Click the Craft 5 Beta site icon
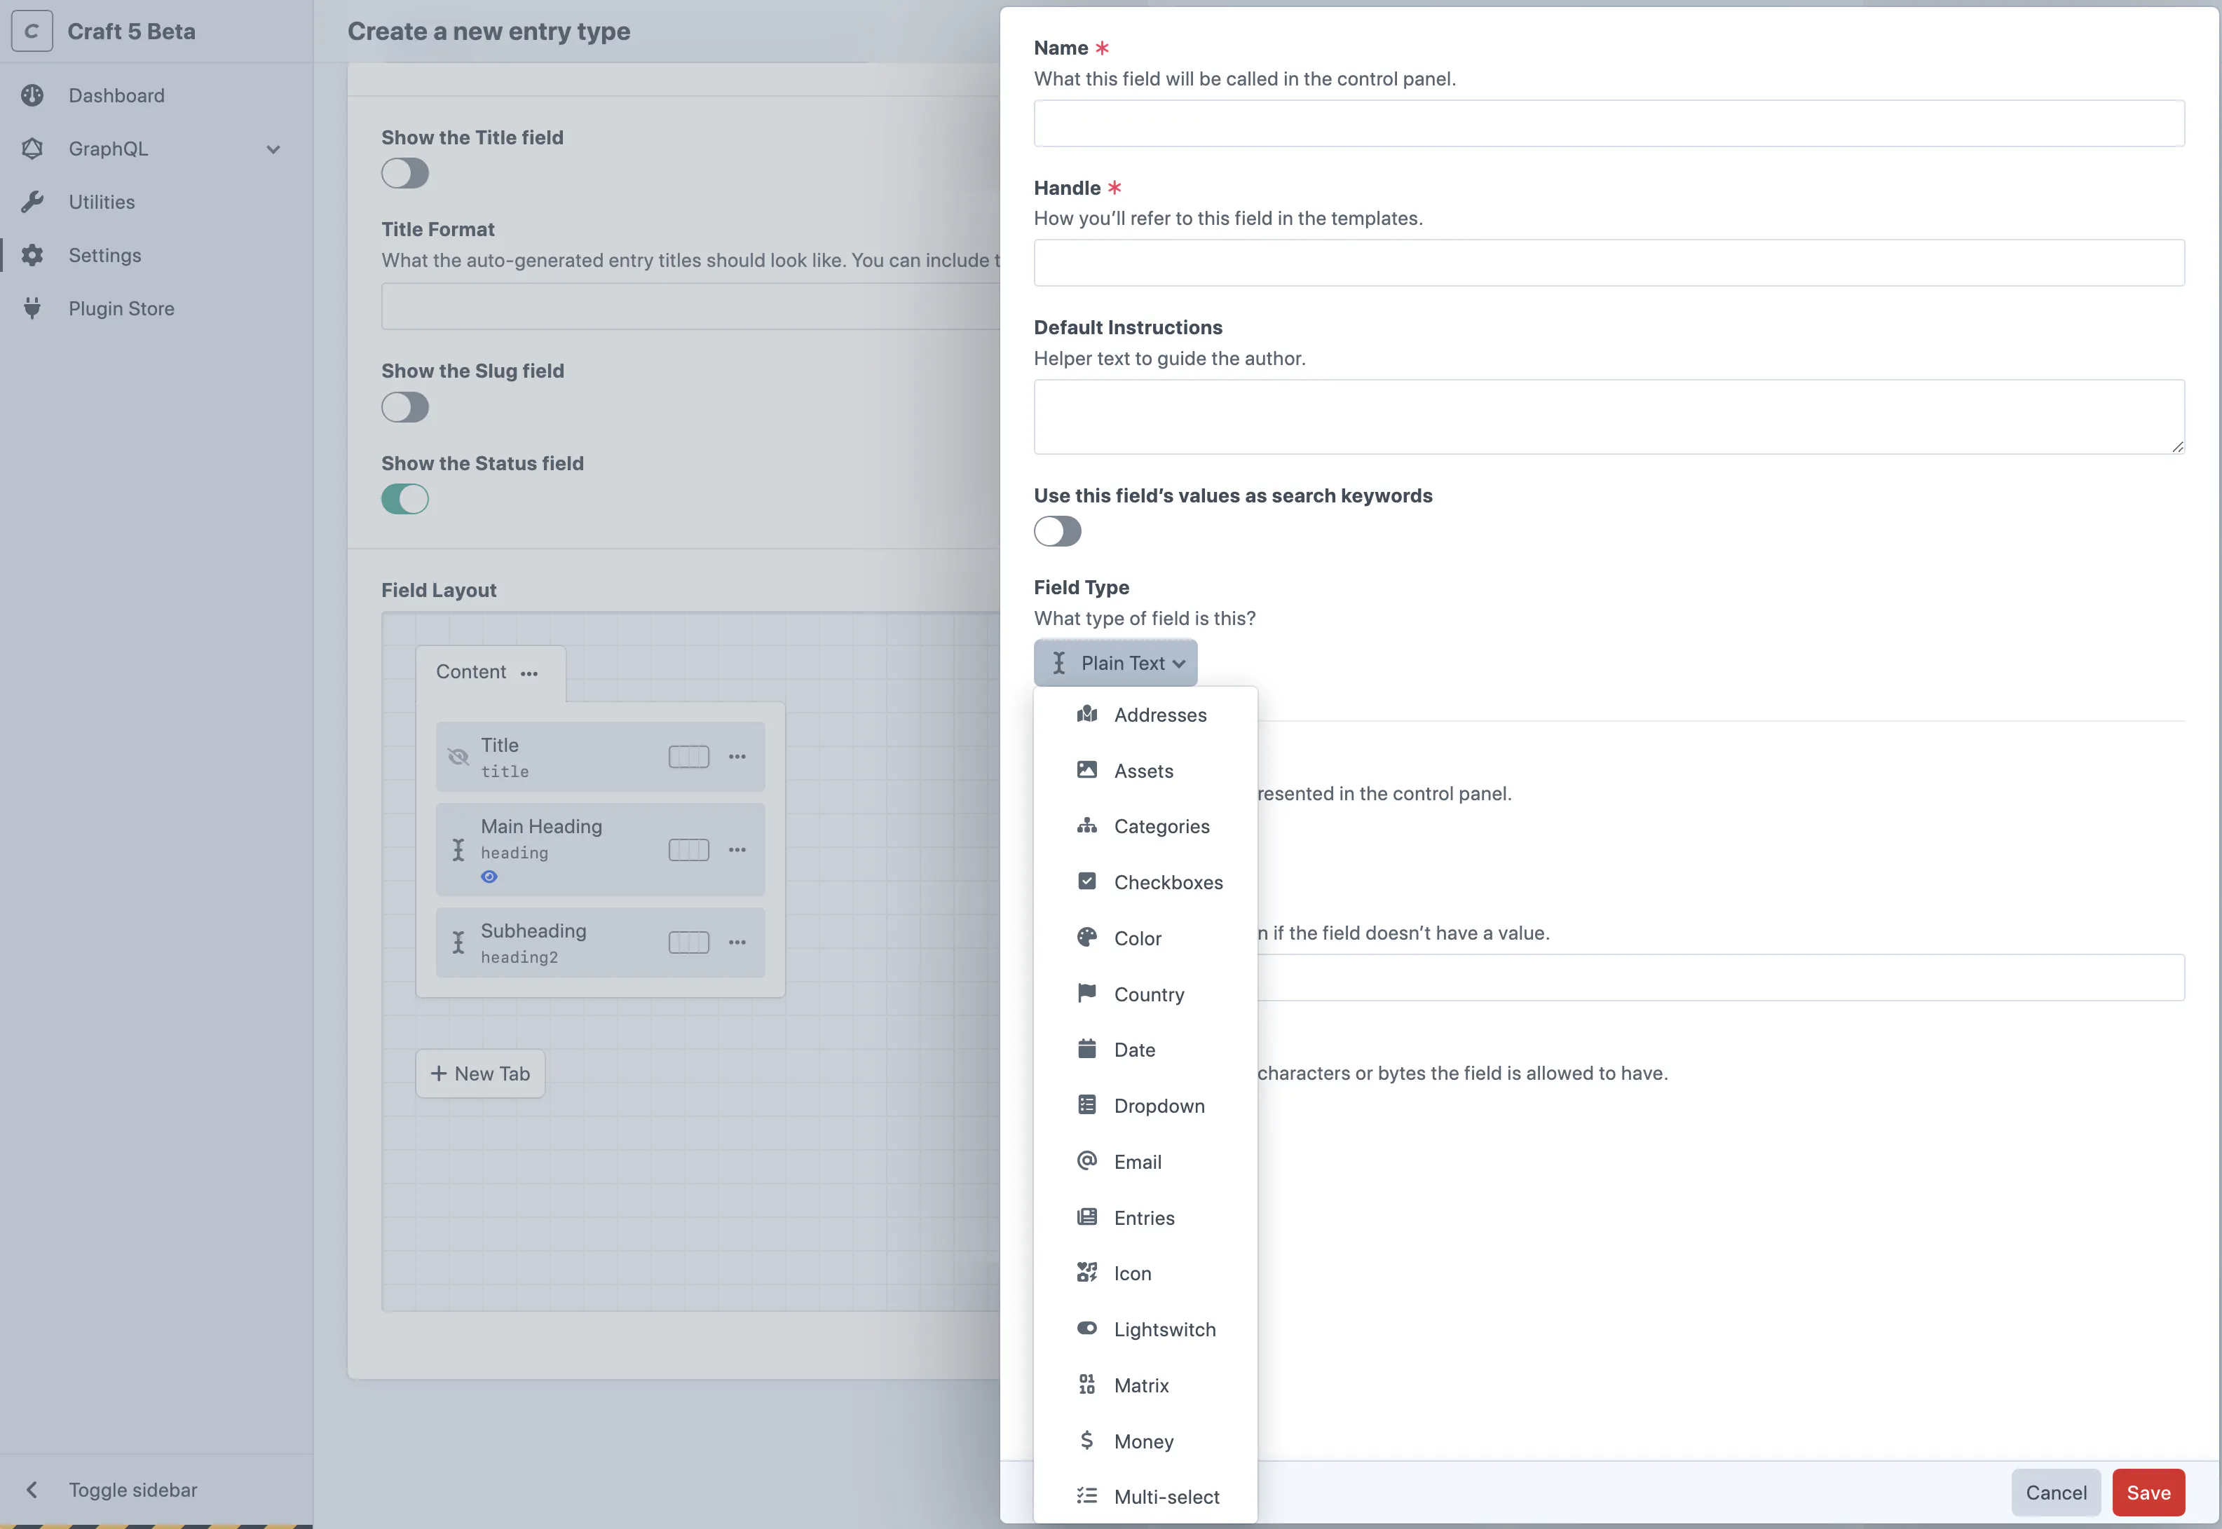This screenshot has height=1529, width=2222. click(32, 32)
